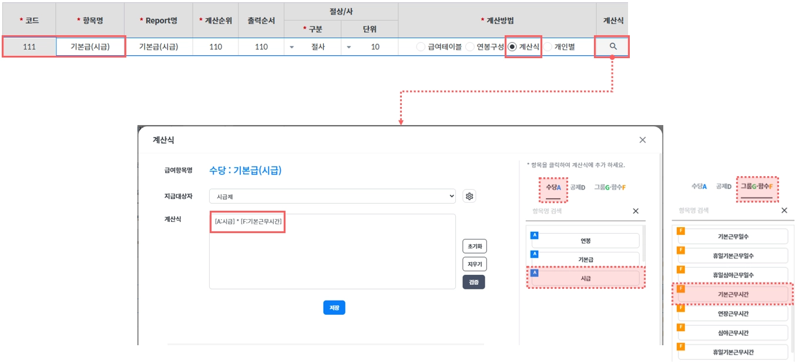Select 계산식 radio button
The width and height of the screenshot is (799, 364).
[513, 47]
